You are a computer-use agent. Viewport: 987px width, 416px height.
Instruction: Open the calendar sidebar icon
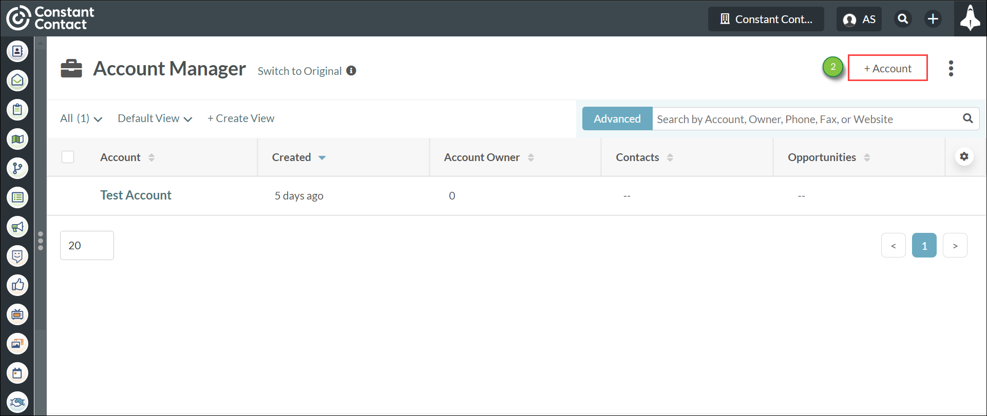(17, 373)
